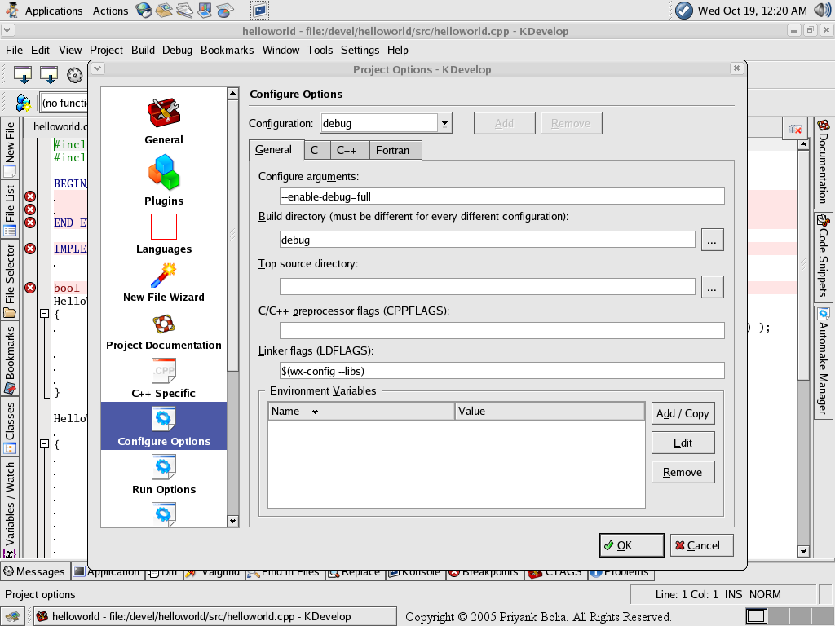Click close-tab icon at editor top right
This screenshot has width=835, height=626.
click(794, 129)
